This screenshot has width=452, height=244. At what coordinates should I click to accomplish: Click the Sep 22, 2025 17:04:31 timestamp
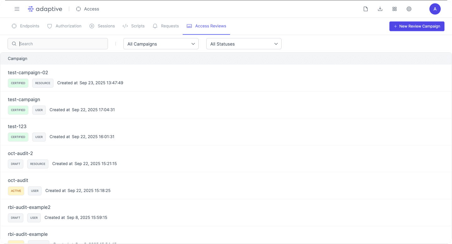click(x=93, y=110)
